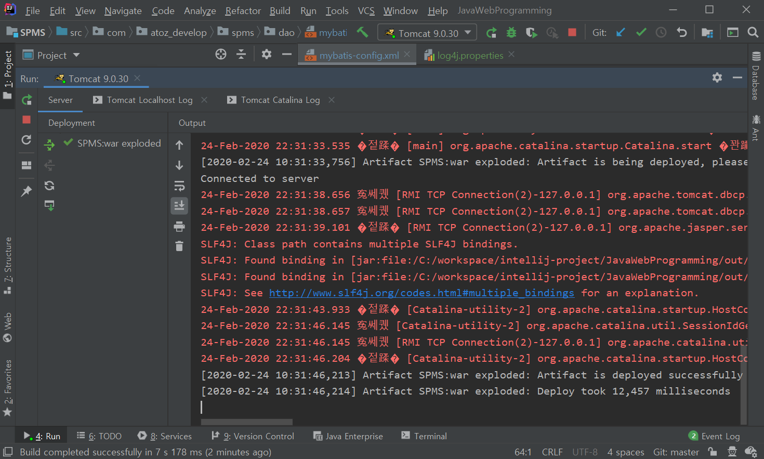Stop the running server in top toolbar
Screen dimensions: 764x459
point(572,32)
